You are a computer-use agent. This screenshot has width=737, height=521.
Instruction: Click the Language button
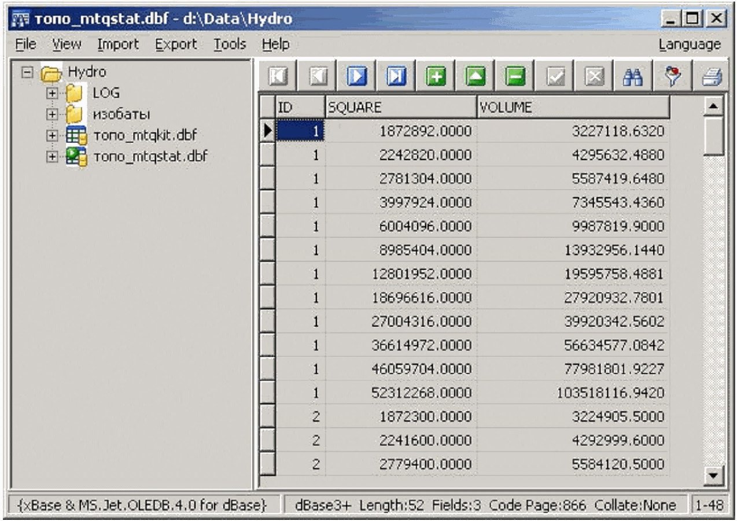[x=690, y=45]
